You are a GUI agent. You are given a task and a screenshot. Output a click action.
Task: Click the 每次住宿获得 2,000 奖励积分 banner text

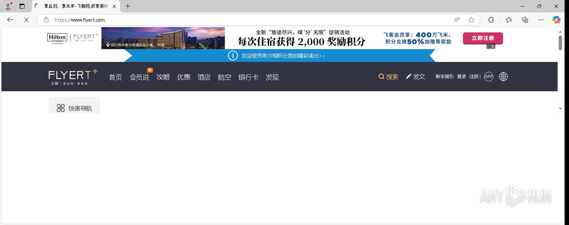coord(302,42)
